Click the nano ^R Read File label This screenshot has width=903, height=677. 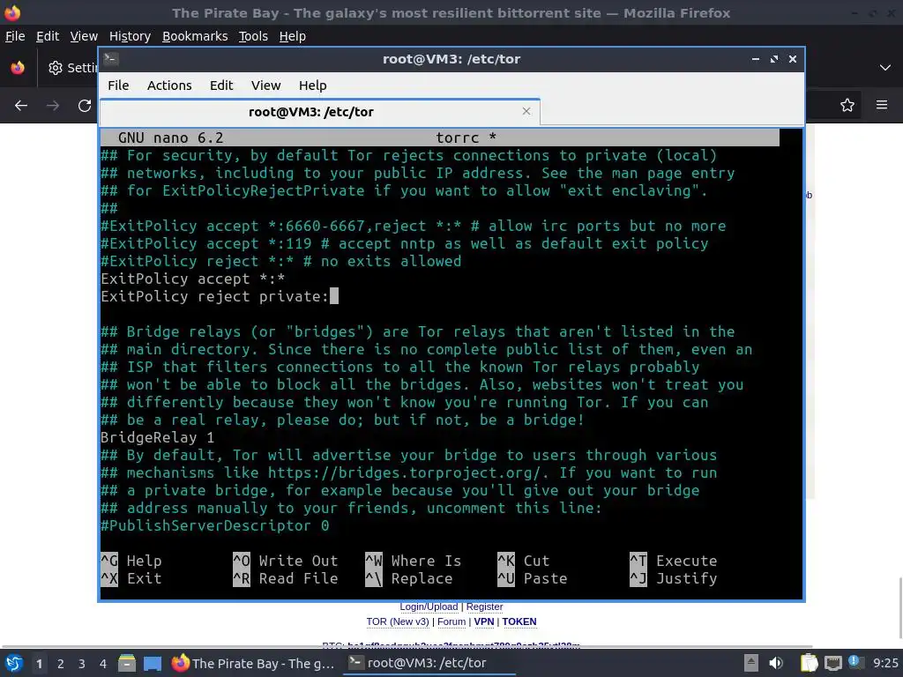pyautogui.click(x=285, y=578)
